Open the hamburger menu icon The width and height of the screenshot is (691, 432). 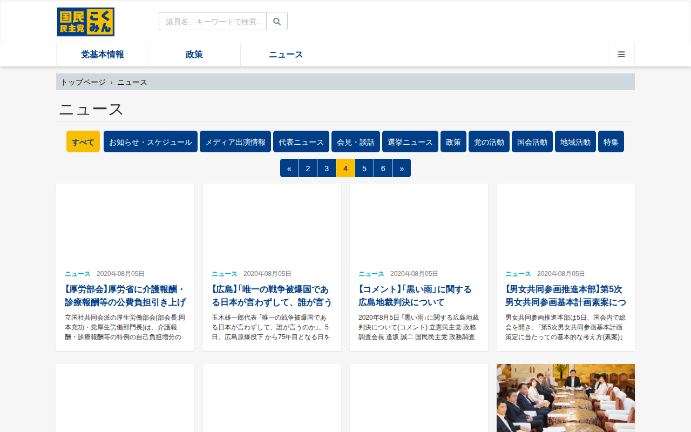621,55
